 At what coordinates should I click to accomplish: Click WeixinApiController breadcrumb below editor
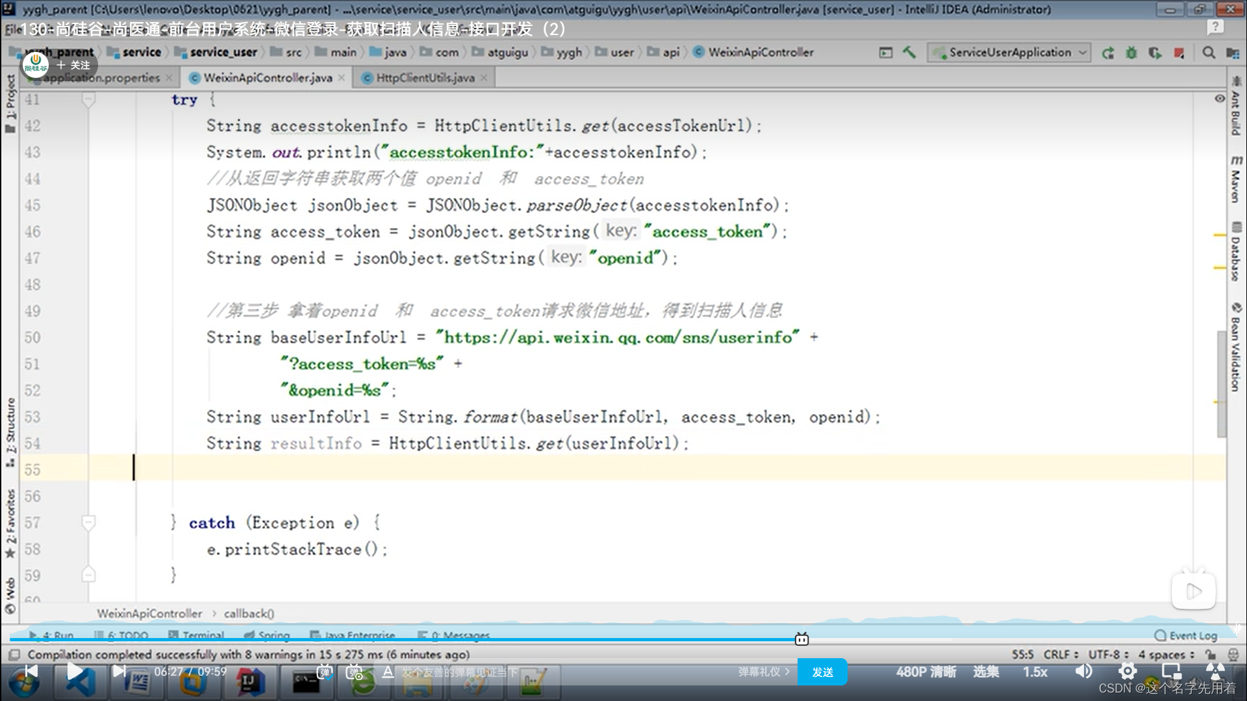click(149, 613)
